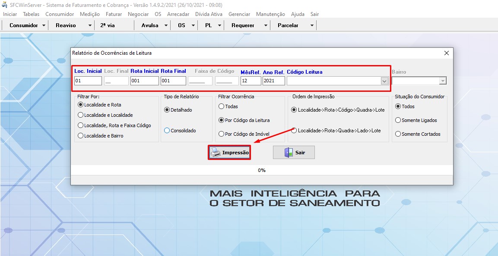The image size is (498, 256).
Task: Click the exit door icon on Sair button
Action: click(x=287, y=152)
